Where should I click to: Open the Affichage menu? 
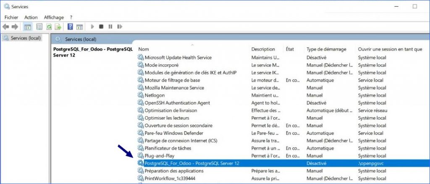pyautogui.click(x=54, y=17)
